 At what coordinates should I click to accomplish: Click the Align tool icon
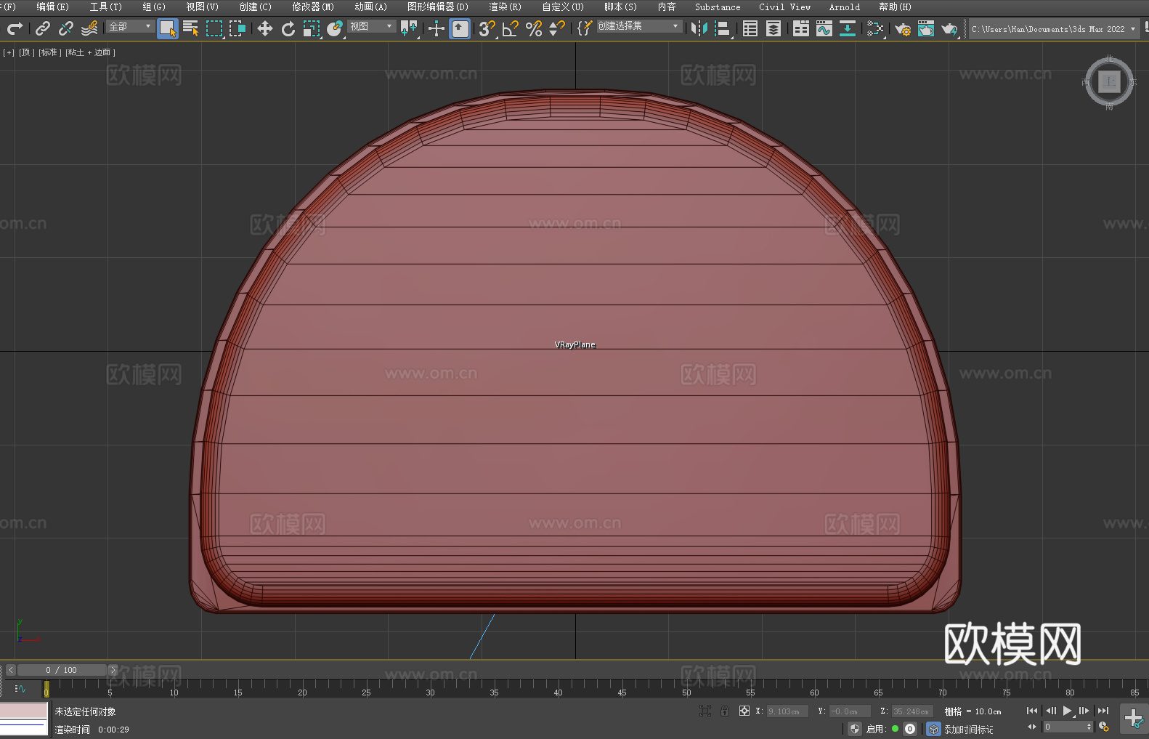[723, 28]
